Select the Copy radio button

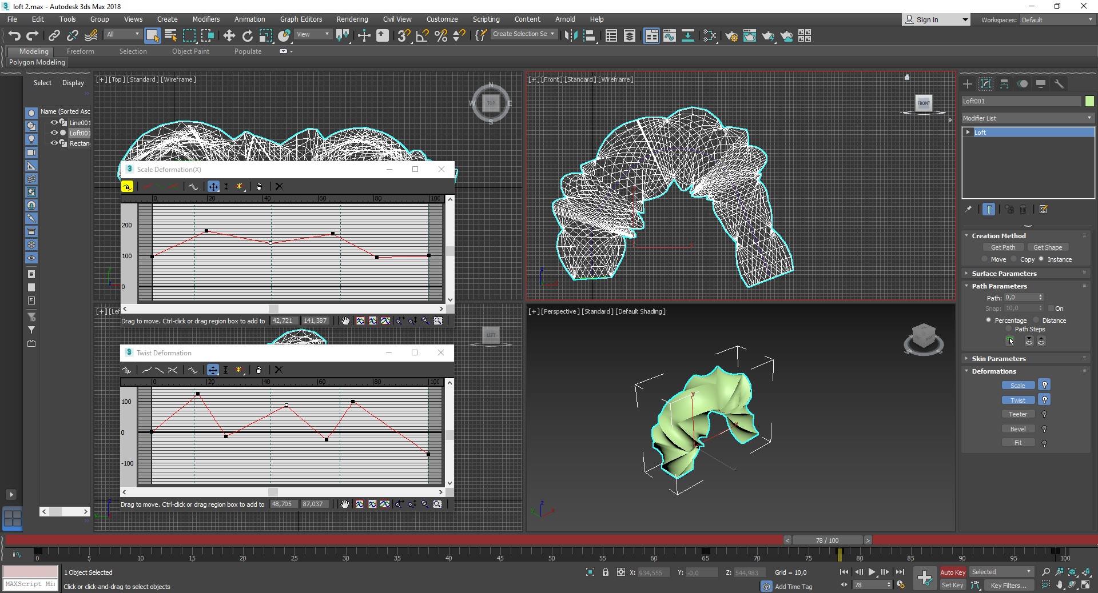click(1014, 259)
